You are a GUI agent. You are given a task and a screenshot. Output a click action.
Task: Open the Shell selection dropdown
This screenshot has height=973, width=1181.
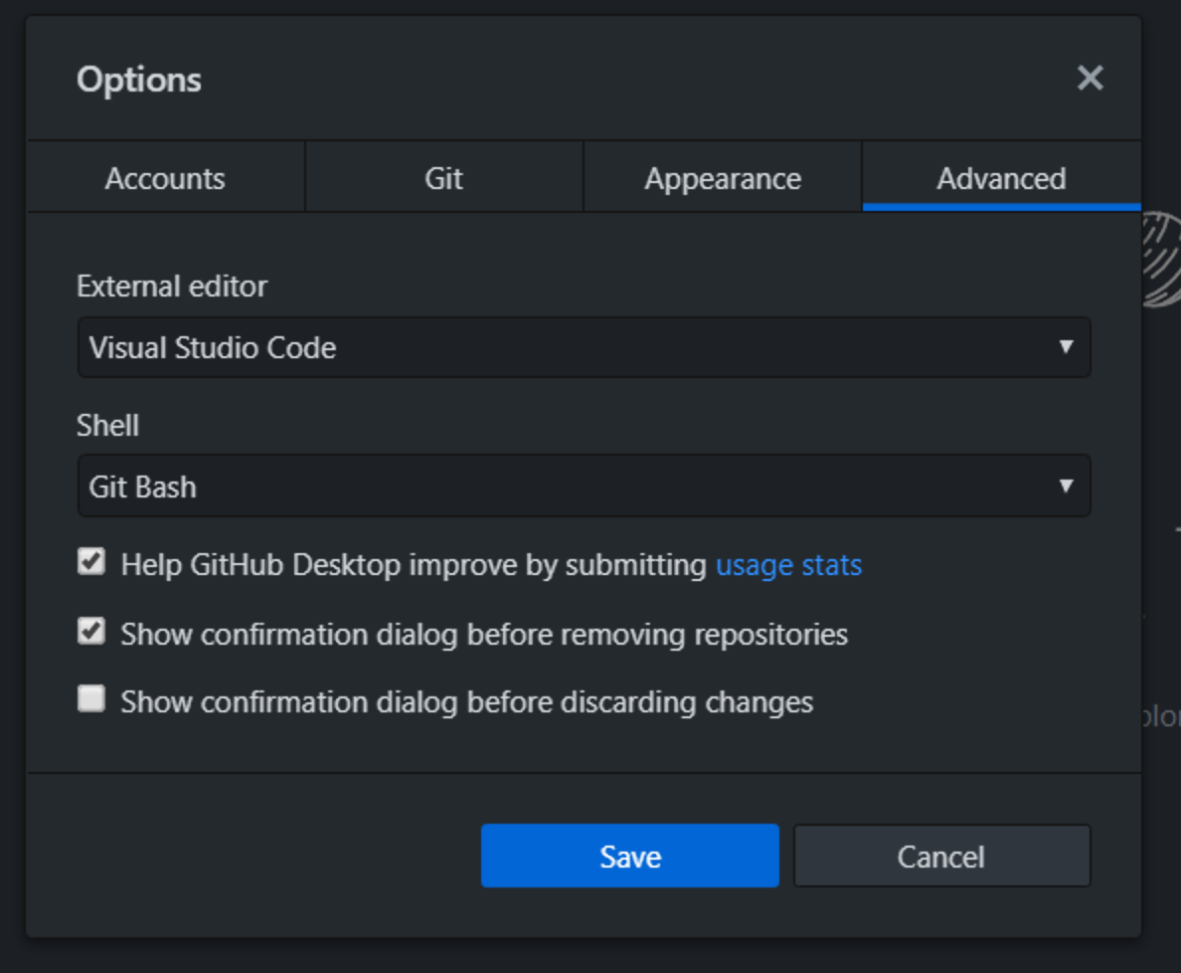(583, 486)
